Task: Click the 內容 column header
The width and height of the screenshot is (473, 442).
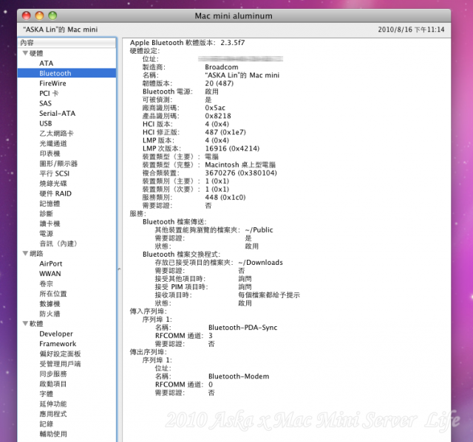Action: 67,43
